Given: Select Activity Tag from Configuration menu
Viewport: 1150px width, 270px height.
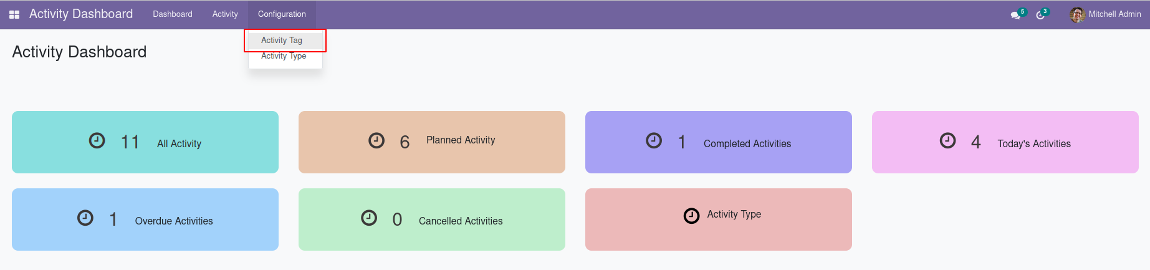Looking at the screenshot, I should coord(282,41).
